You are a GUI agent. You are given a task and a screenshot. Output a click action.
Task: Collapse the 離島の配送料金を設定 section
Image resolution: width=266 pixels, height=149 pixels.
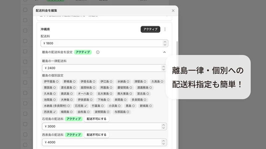pyautogui.click(x=164, y=52)
